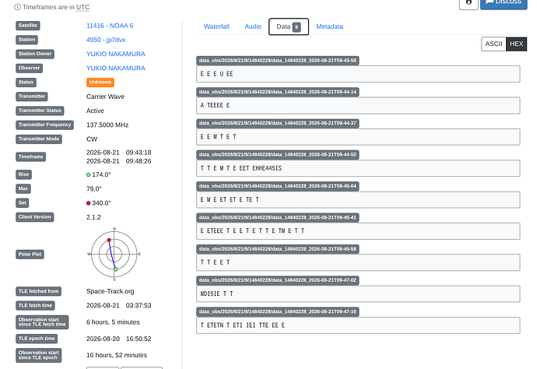Screen dimensions: 537x369
Task: Click the orange Unknown status badge
Action: 100,83
